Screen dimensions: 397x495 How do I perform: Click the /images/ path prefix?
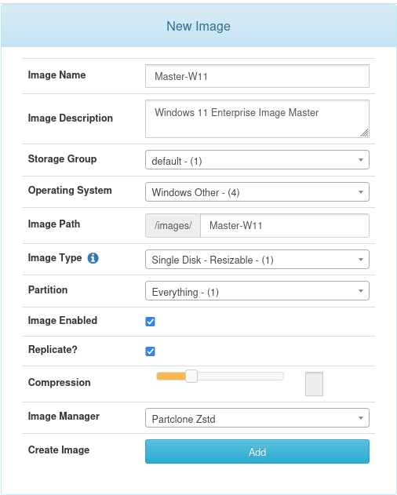coord(173,225)
